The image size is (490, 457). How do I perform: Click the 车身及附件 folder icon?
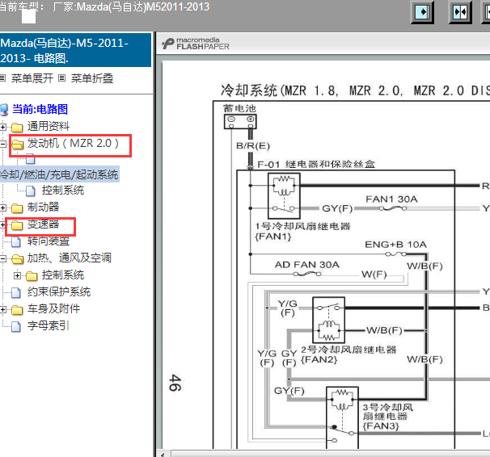[17, 310]
